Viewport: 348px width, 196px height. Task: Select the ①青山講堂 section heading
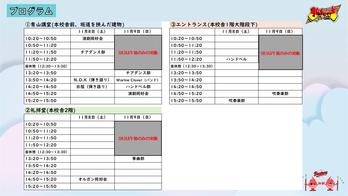(x=75, y=25)
